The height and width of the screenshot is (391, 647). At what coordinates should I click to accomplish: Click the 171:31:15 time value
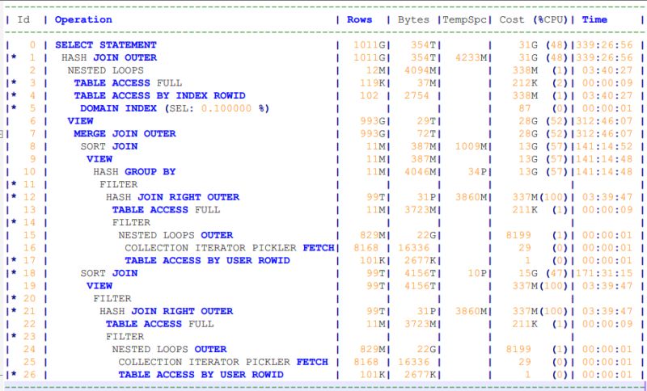pos(604,273)
